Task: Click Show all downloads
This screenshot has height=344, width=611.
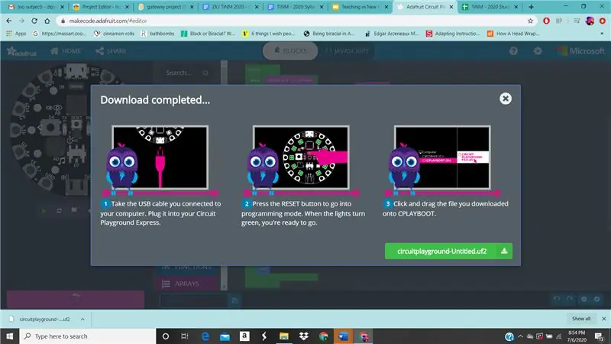Action: [581, 319]
